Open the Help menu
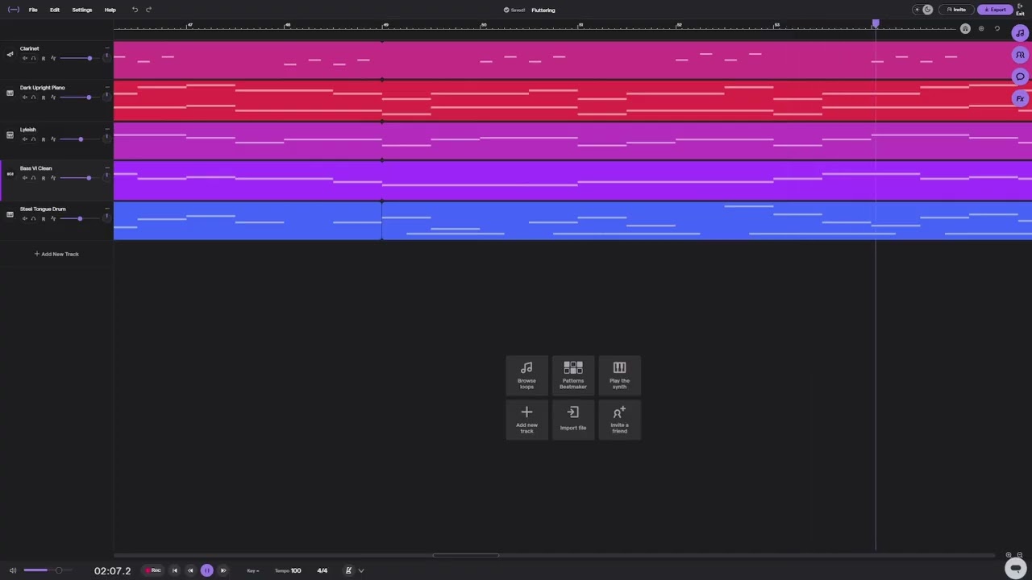This screenshot has height=580, width=1032. coord(110,10)
